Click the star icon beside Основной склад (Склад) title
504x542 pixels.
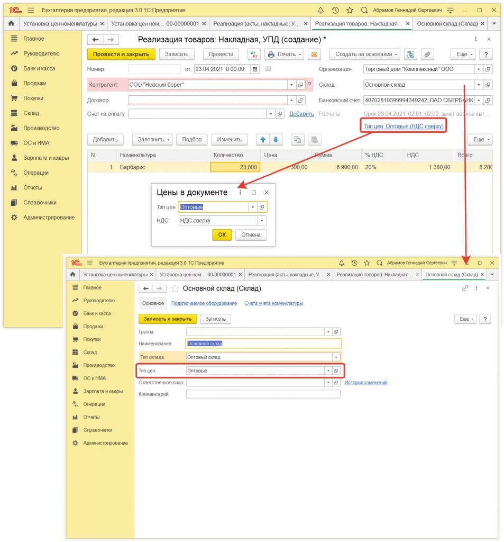(175, 288)
